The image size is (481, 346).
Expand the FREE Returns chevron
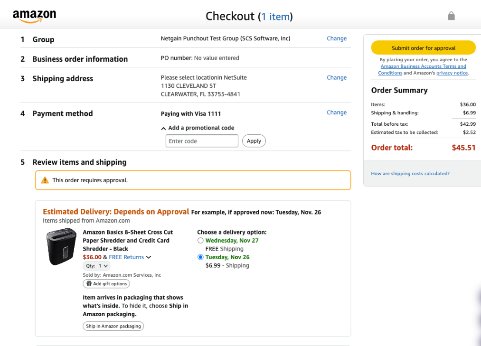(149, 257)
